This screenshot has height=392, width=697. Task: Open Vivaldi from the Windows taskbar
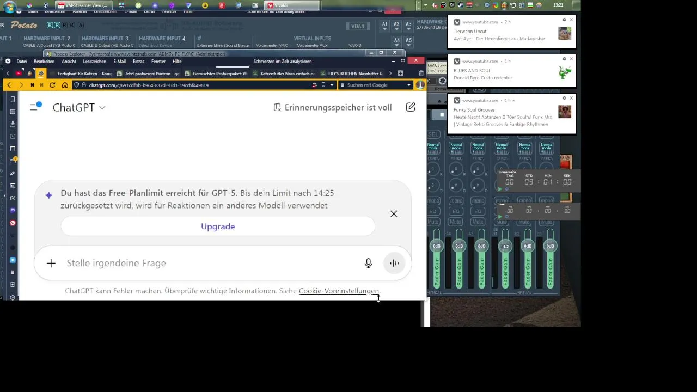pos(292,5)
